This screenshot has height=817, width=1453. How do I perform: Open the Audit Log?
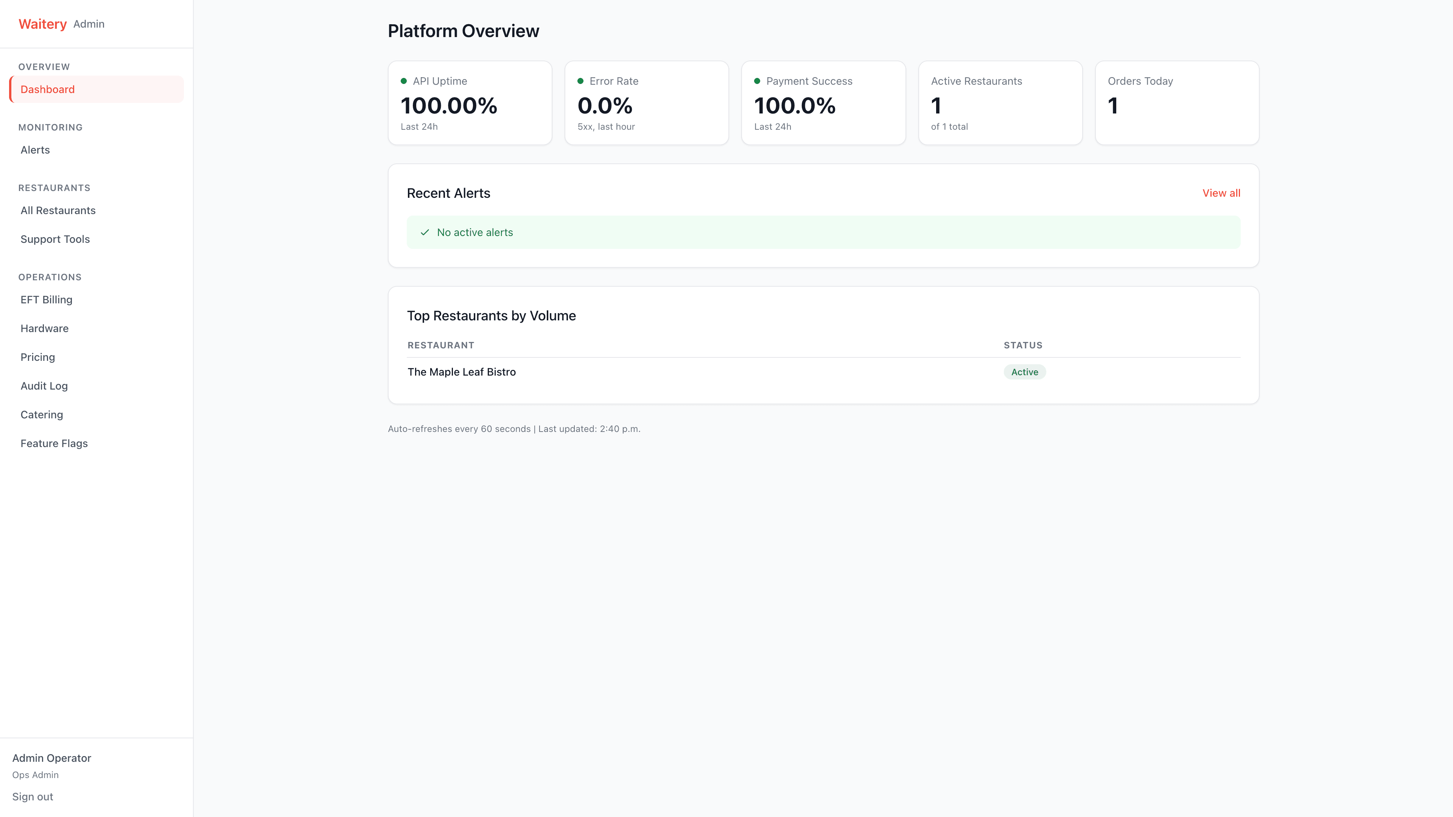[96, 386]
